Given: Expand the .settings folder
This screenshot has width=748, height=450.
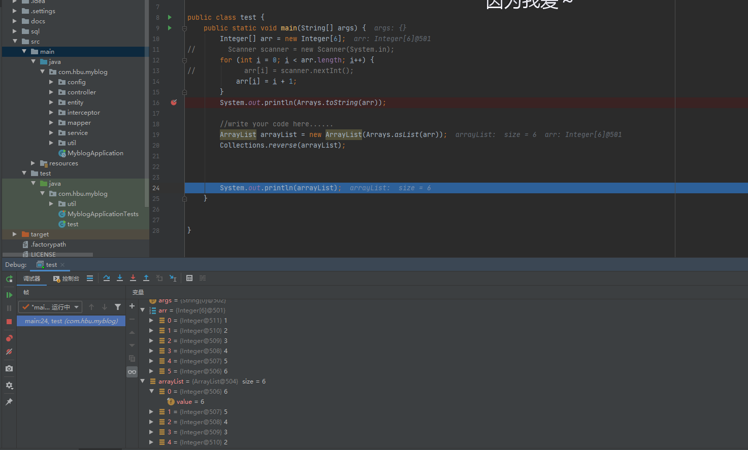Looking at the screenshot, I should pos(15,11).
